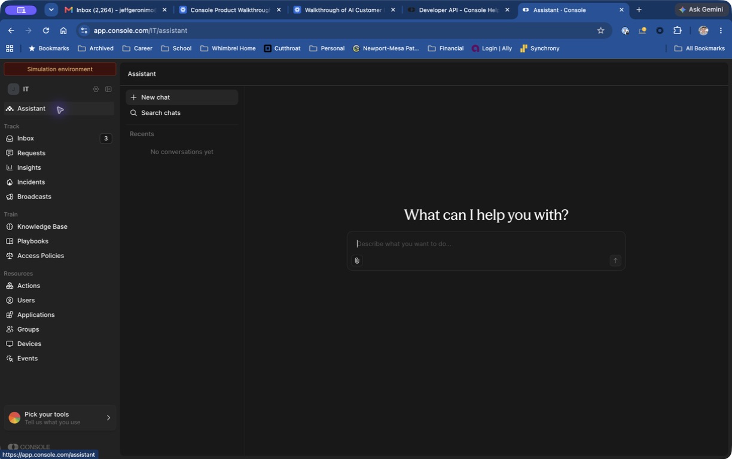Click the Playbooks icon
Screen dimensions: 732x459
click(x=10, y=241)
